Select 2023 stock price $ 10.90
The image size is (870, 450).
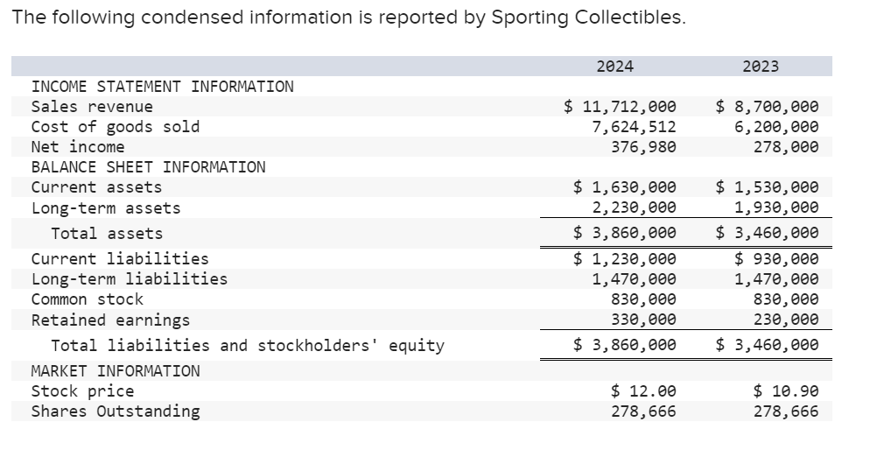click(x=786, y=391)
